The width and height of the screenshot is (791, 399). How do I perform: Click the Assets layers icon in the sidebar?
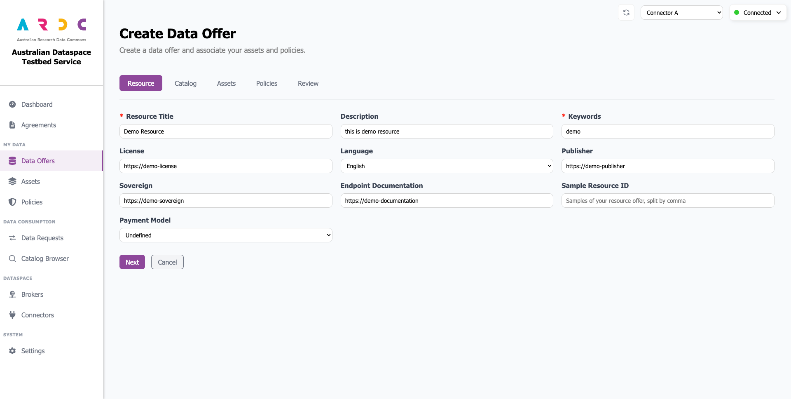tap(12, 181)
